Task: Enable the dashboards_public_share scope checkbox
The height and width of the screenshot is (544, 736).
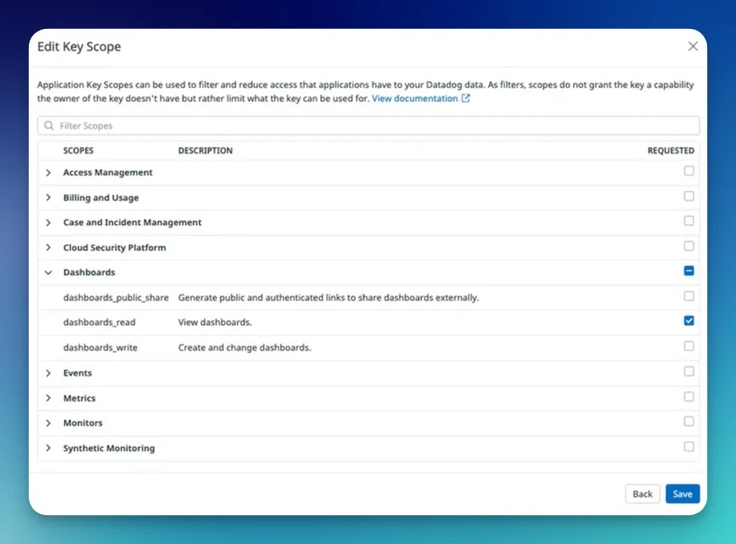Action: [x=688, y=296]
